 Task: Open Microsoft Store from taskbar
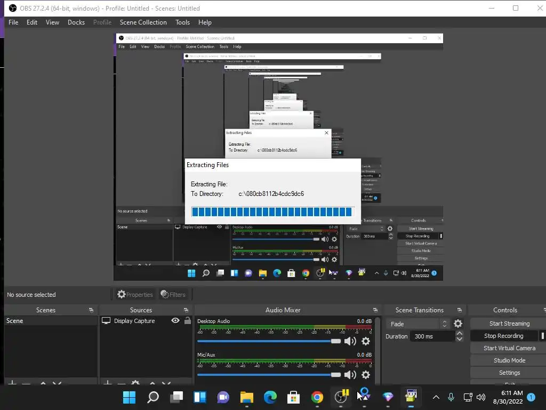294,397
